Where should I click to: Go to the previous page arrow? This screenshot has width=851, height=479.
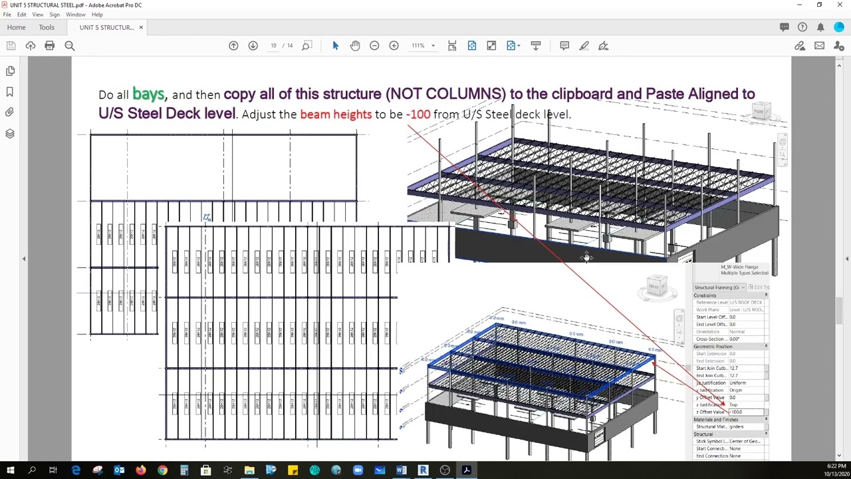coord(233,45)
